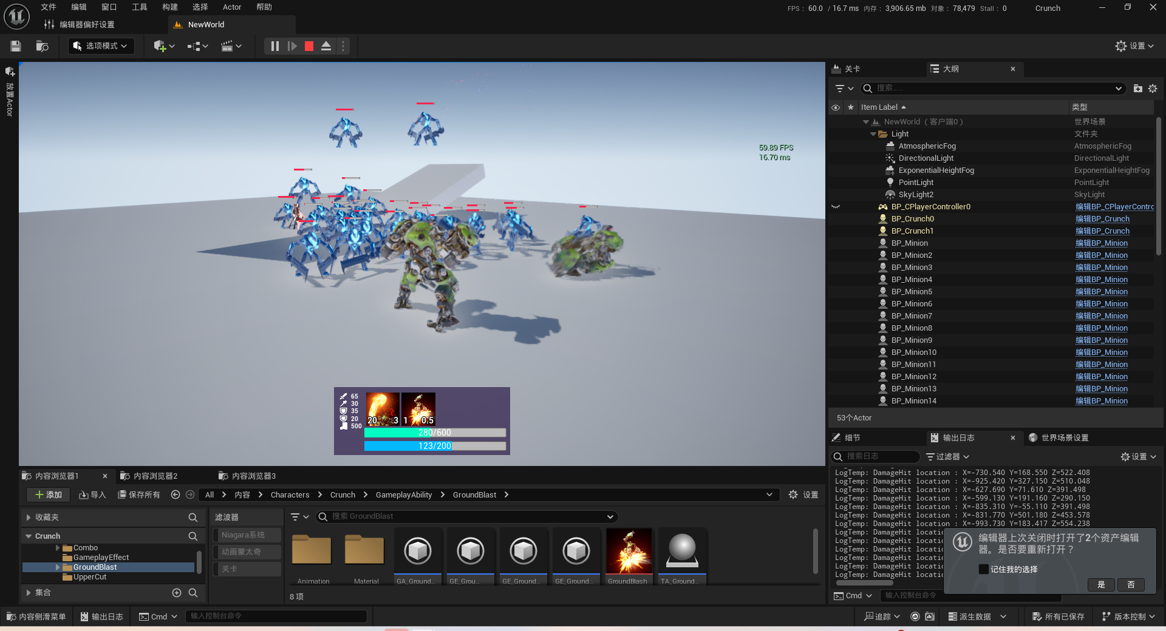This screenshot has height=631, width=1166.
Task: Eject from the player controller
Action: point(326,46)
